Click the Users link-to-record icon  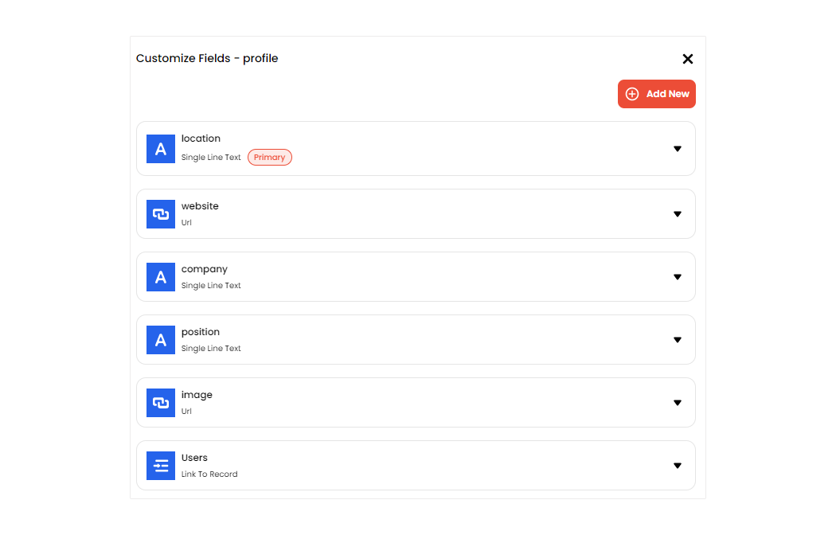click(x=161, y=466)
